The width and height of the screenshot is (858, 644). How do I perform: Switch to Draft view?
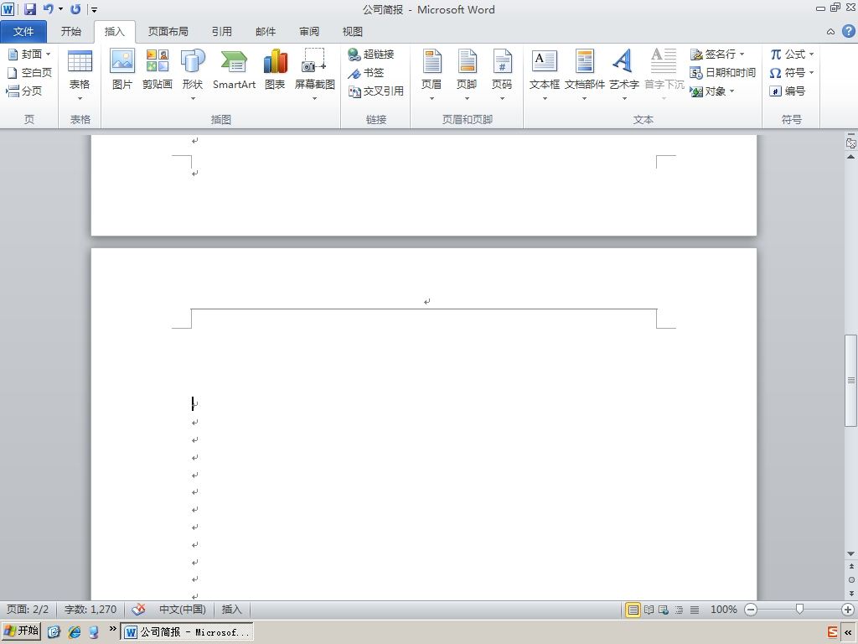tap(695, 610)
